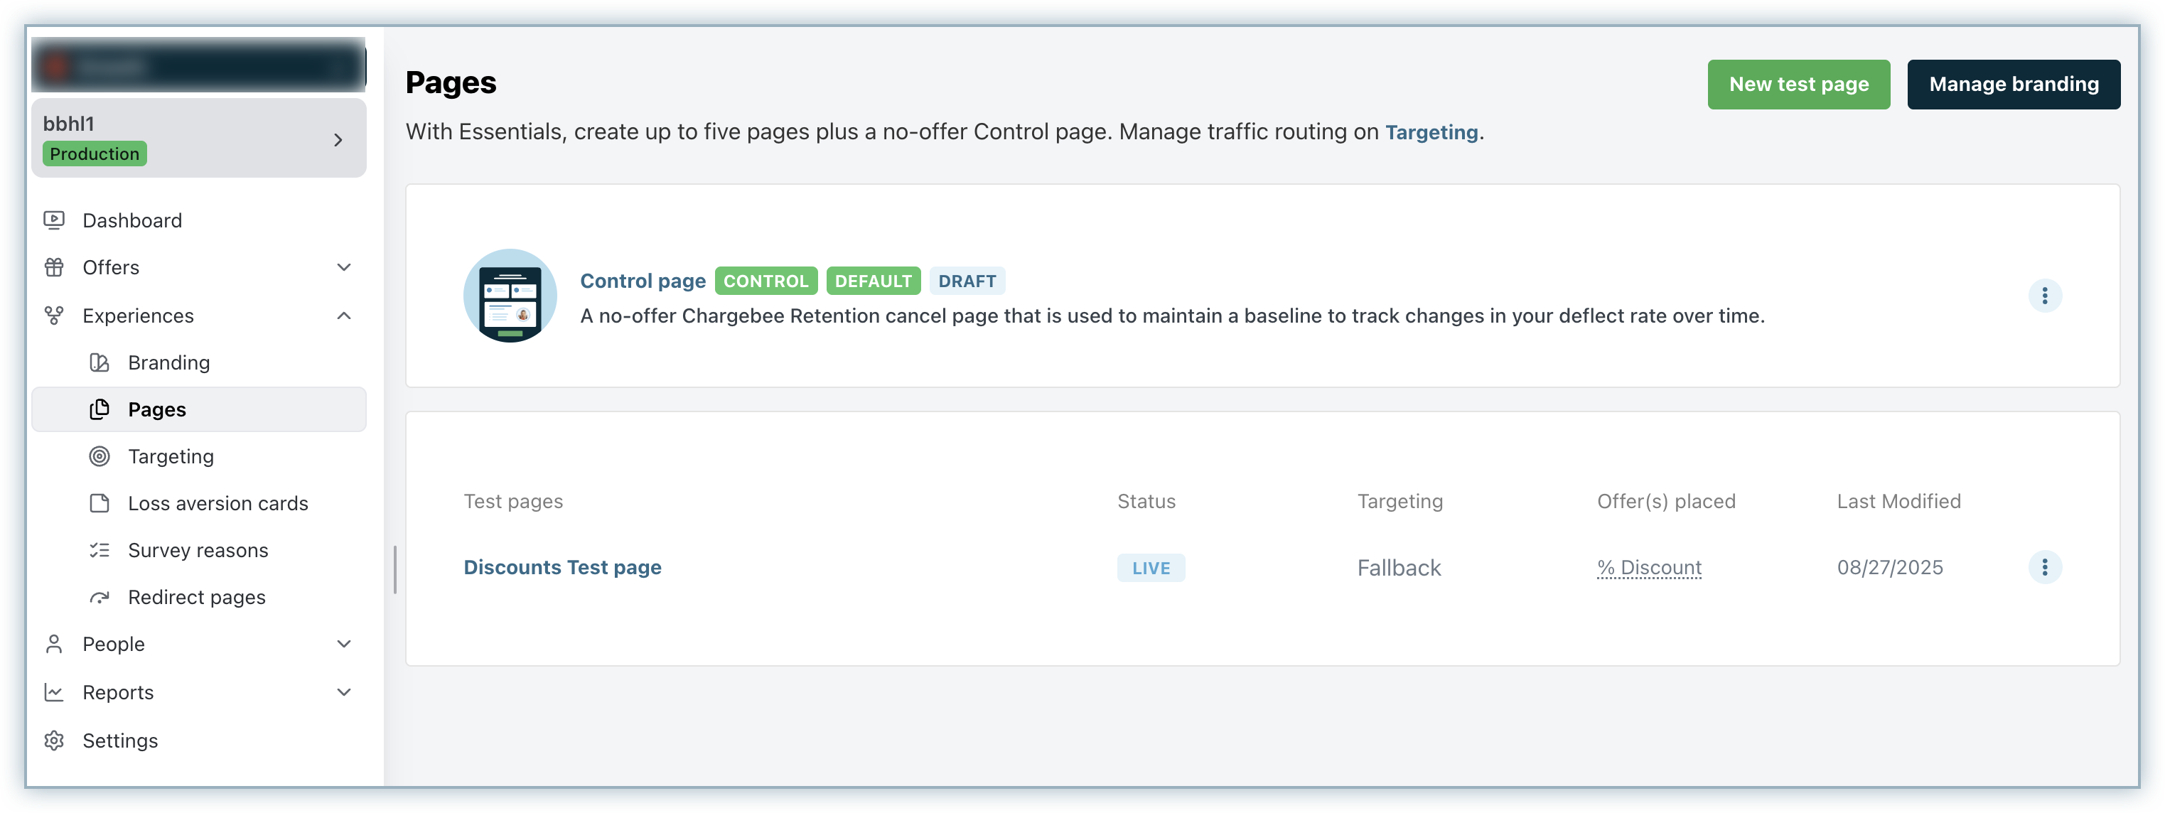The image size is (2165, 813).
Task: Select Pages in the sidebar
Action: 157,409
